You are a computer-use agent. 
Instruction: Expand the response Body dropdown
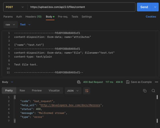(8, 82)
